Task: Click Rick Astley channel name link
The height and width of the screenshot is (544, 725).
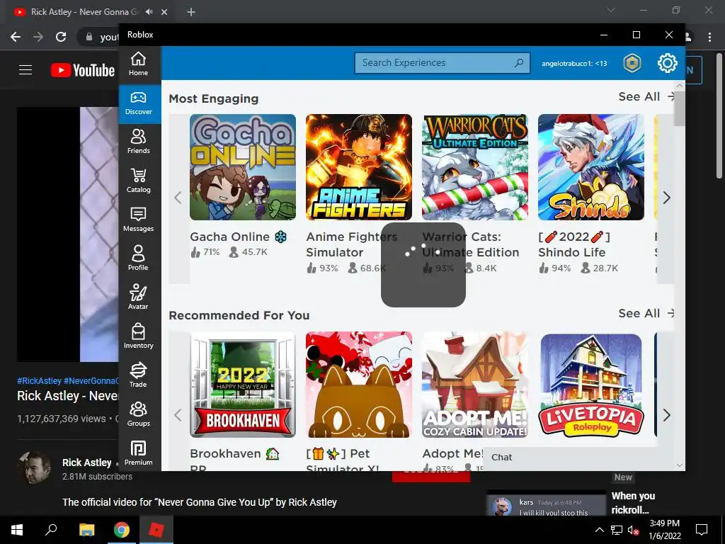Action: [x=87, y=463]
